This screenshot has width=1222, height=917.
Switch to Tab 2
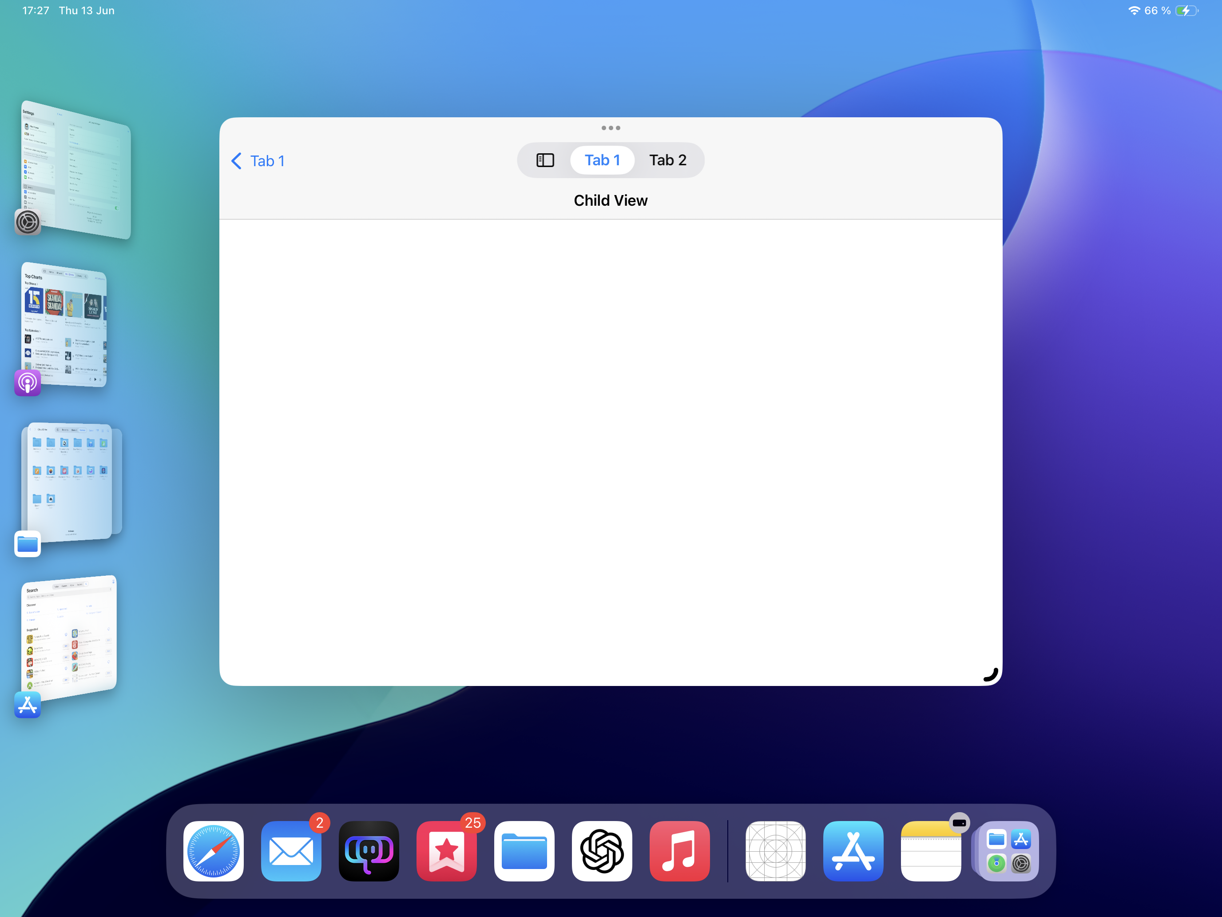[x=667, y=160]
